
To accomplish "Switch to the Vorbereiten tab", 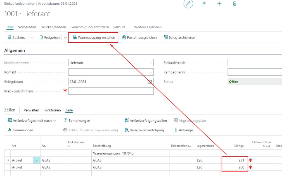I will 27,27.
